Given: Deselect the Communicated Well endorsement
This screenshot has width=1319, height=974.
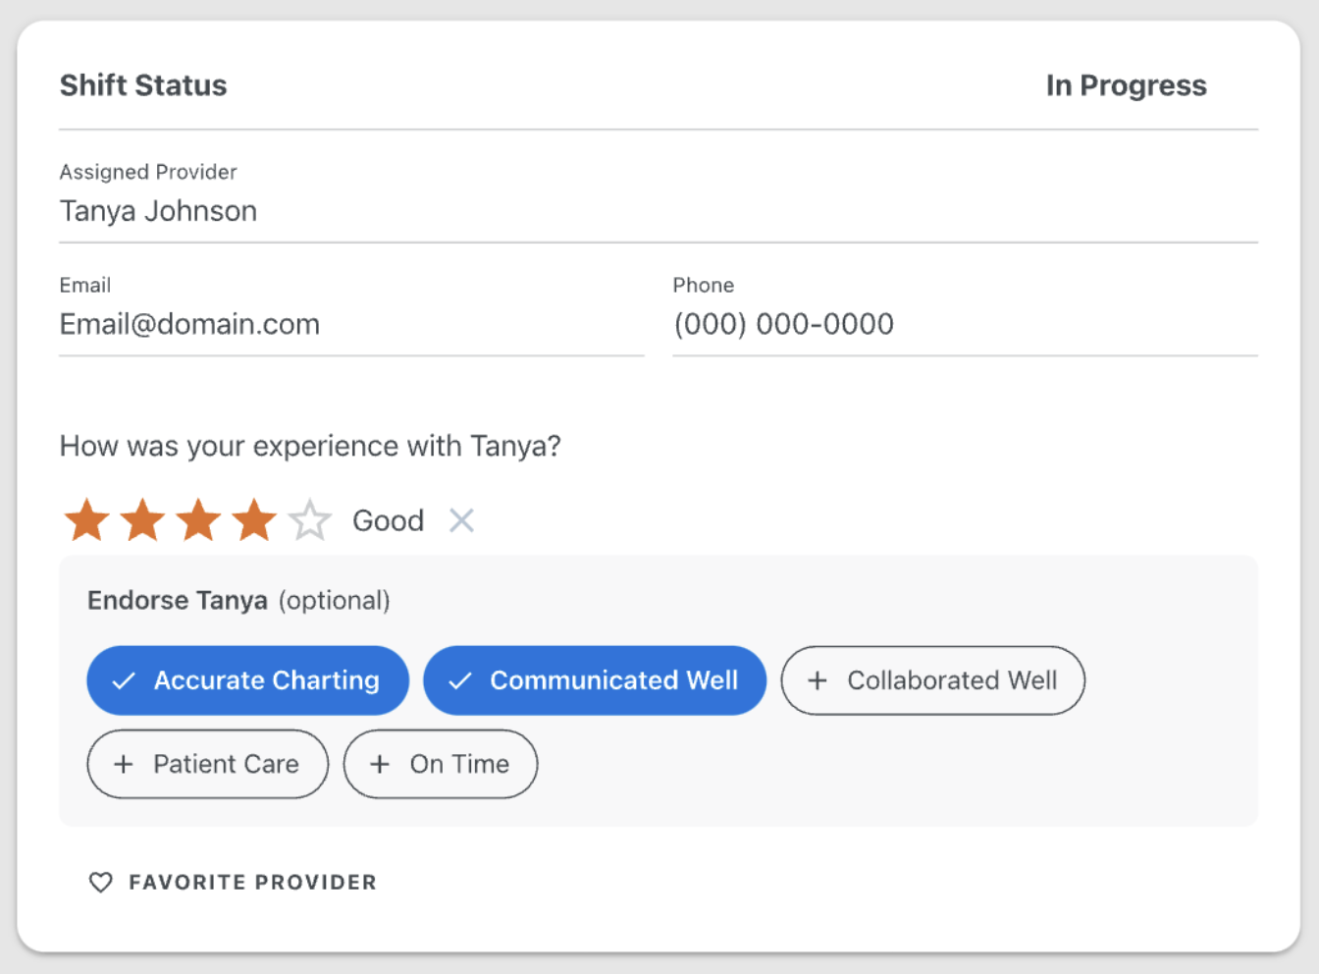Looking at the screenshot, I should click(595, 680).
